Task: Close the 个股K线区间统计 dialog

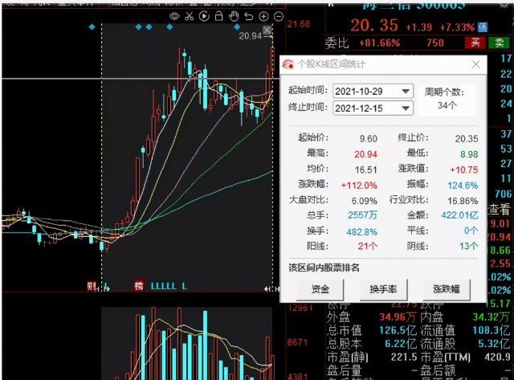Action: 476,64
